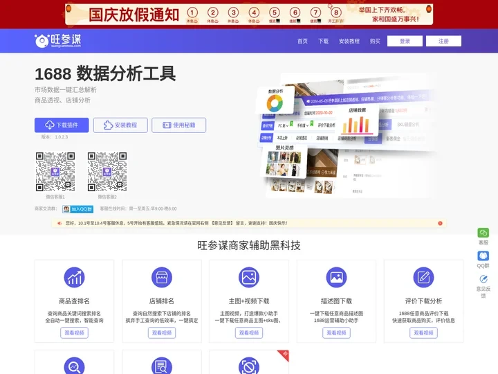Click the 微信客服1 QR code
498x374 pixels.
coord(55,172)
